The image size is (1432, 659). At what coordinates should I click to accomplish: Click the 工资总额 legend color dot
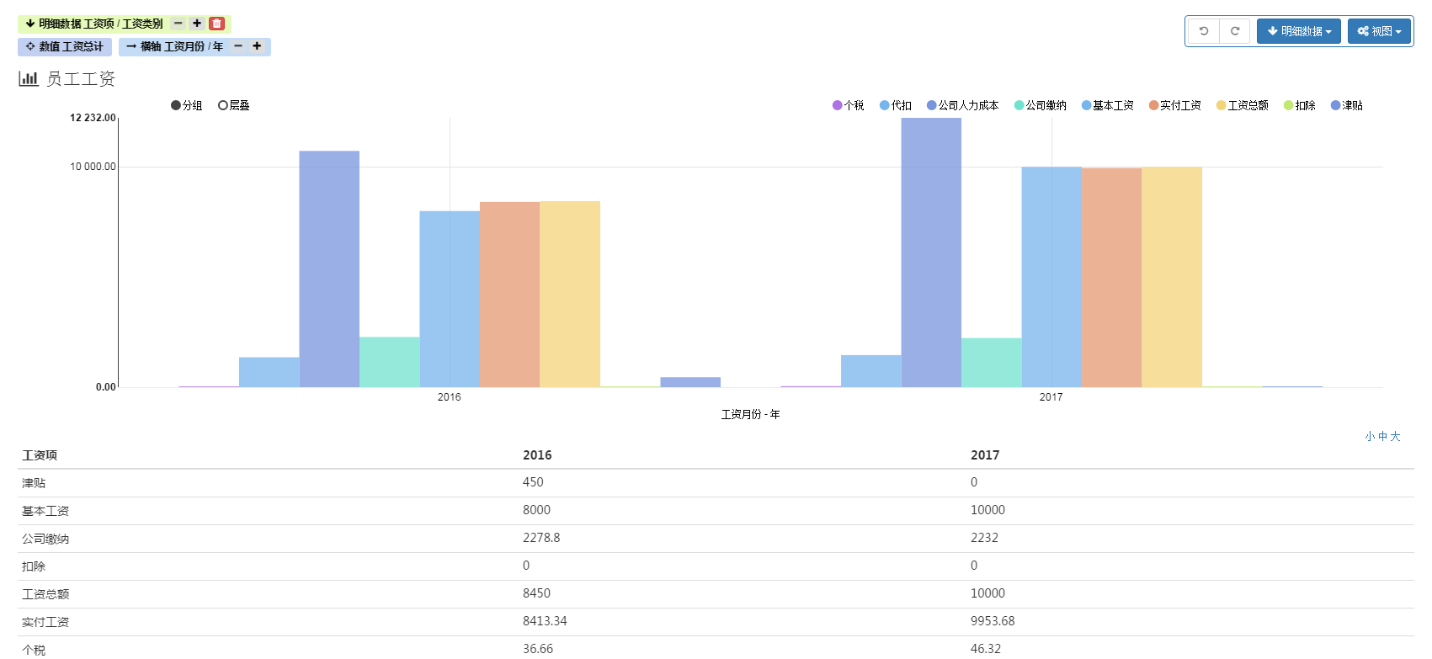(1221, 105)
